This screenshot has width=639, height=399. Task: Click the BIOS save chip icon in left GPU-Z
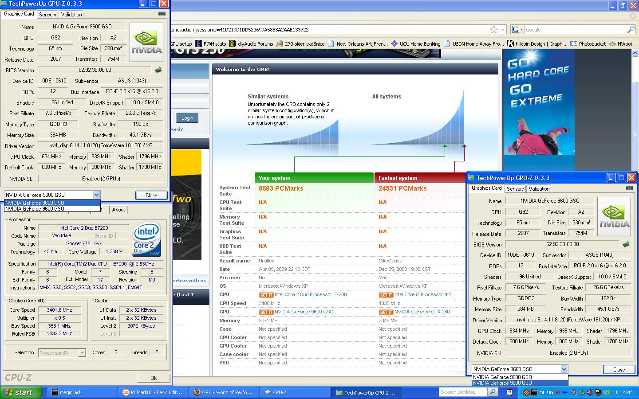(158, 70)
